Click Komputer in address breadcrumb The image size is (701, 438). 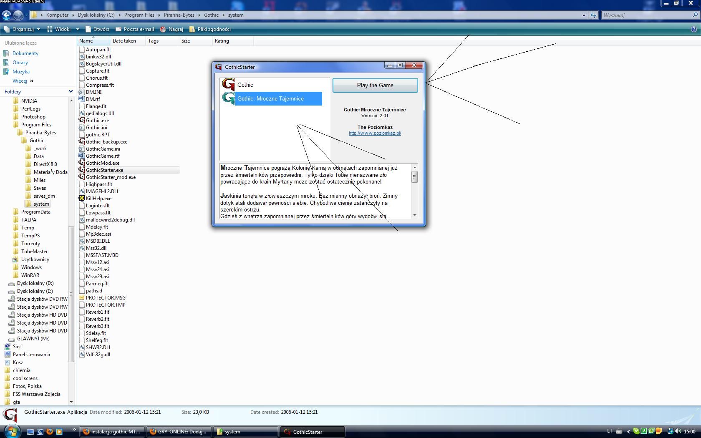point(57,15)
